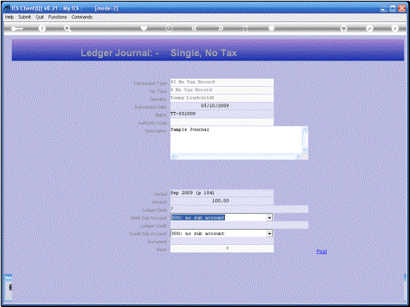The width and height of the screenshot is (410, 307).
Task: Click the Description vertical scrollbar
Action: (305, 140)
